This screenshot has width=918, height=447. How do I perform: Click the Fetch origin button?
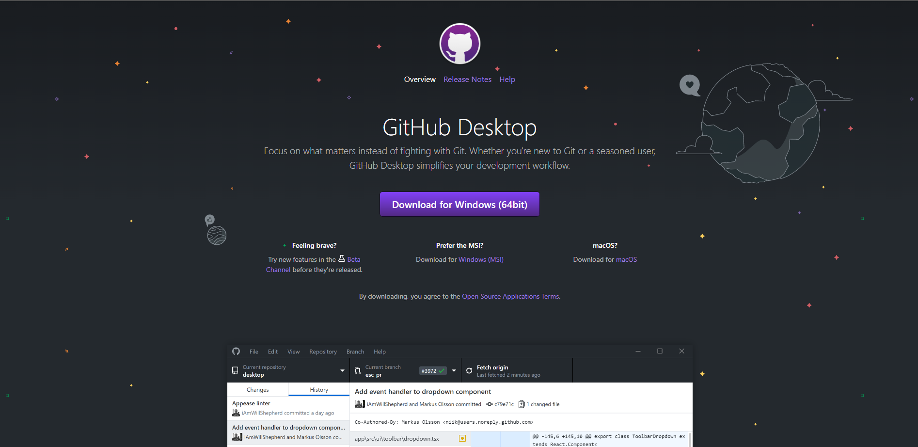pos(517,371)
